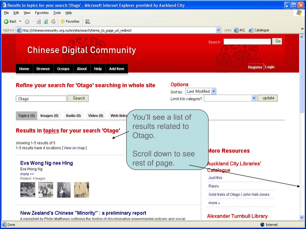Open the Edit menu
306x229 pixels.
pos(16,13)
